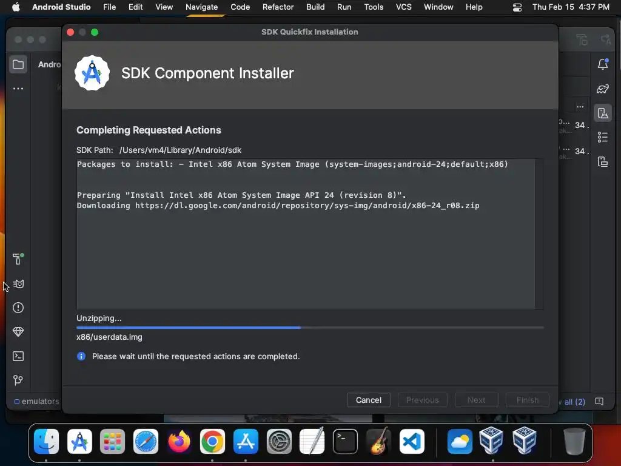Viewport: 621px width, 466px height.
Task: Open the VCS menu
Action: 403,7
